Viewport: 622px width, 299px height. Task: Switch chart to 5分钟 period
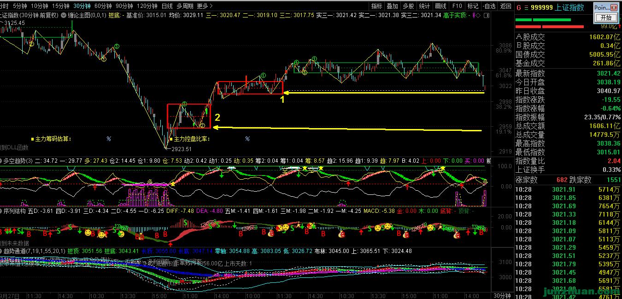tap(20, 6)
